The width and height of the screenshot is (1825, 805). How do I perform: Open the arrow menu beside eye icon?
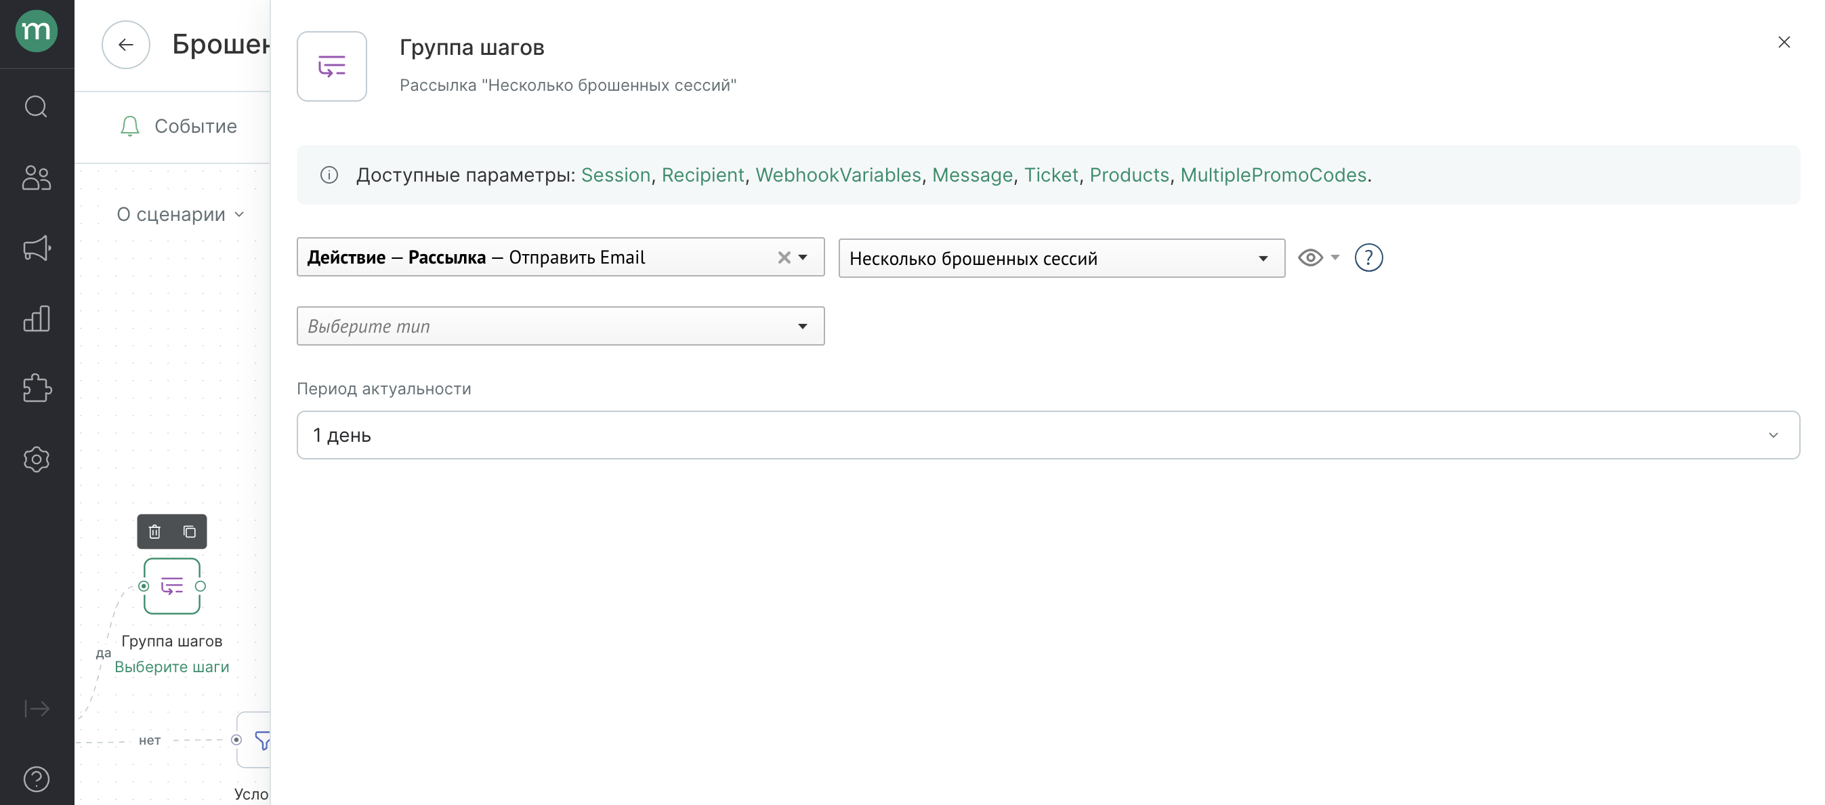click(1335, 257)
